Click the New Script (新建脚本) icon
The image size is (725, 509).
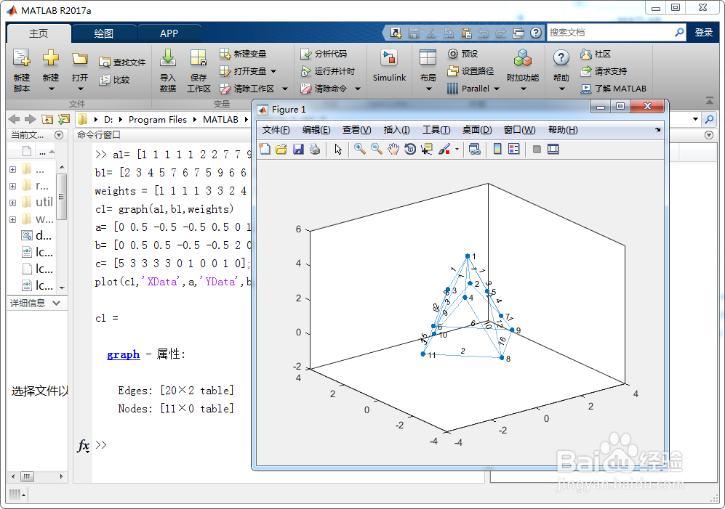coord(21,58)
